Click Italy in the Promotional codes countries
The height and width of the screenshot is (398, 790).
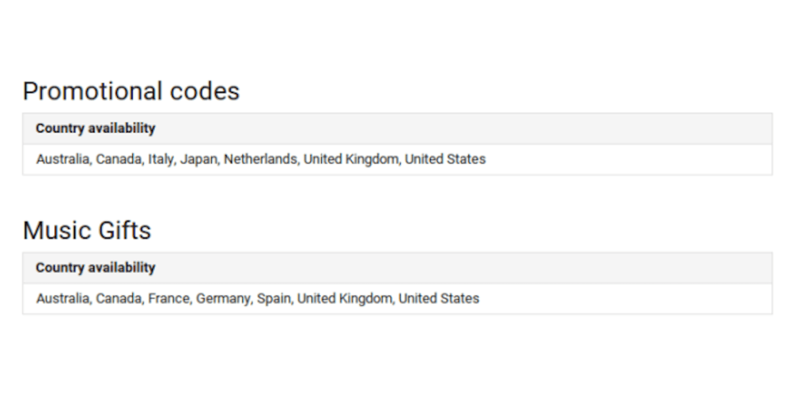click(x=159, y=160)
